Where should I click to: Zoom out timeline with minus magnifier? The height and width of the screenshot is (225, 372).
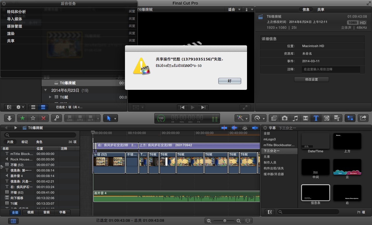(x=209, y=221)
